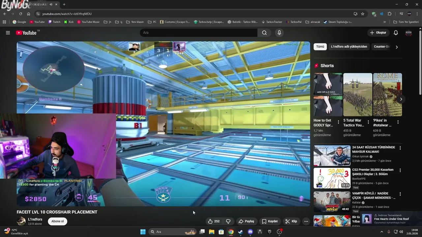The height and width of the screenshot is (237, 422).
Task: Select the 'Tümü' filter chip
Action: point(320,47)
